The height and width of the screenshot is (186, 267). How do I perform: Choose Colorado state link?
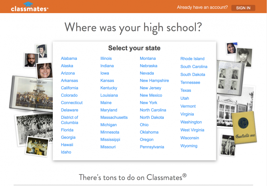69,95
